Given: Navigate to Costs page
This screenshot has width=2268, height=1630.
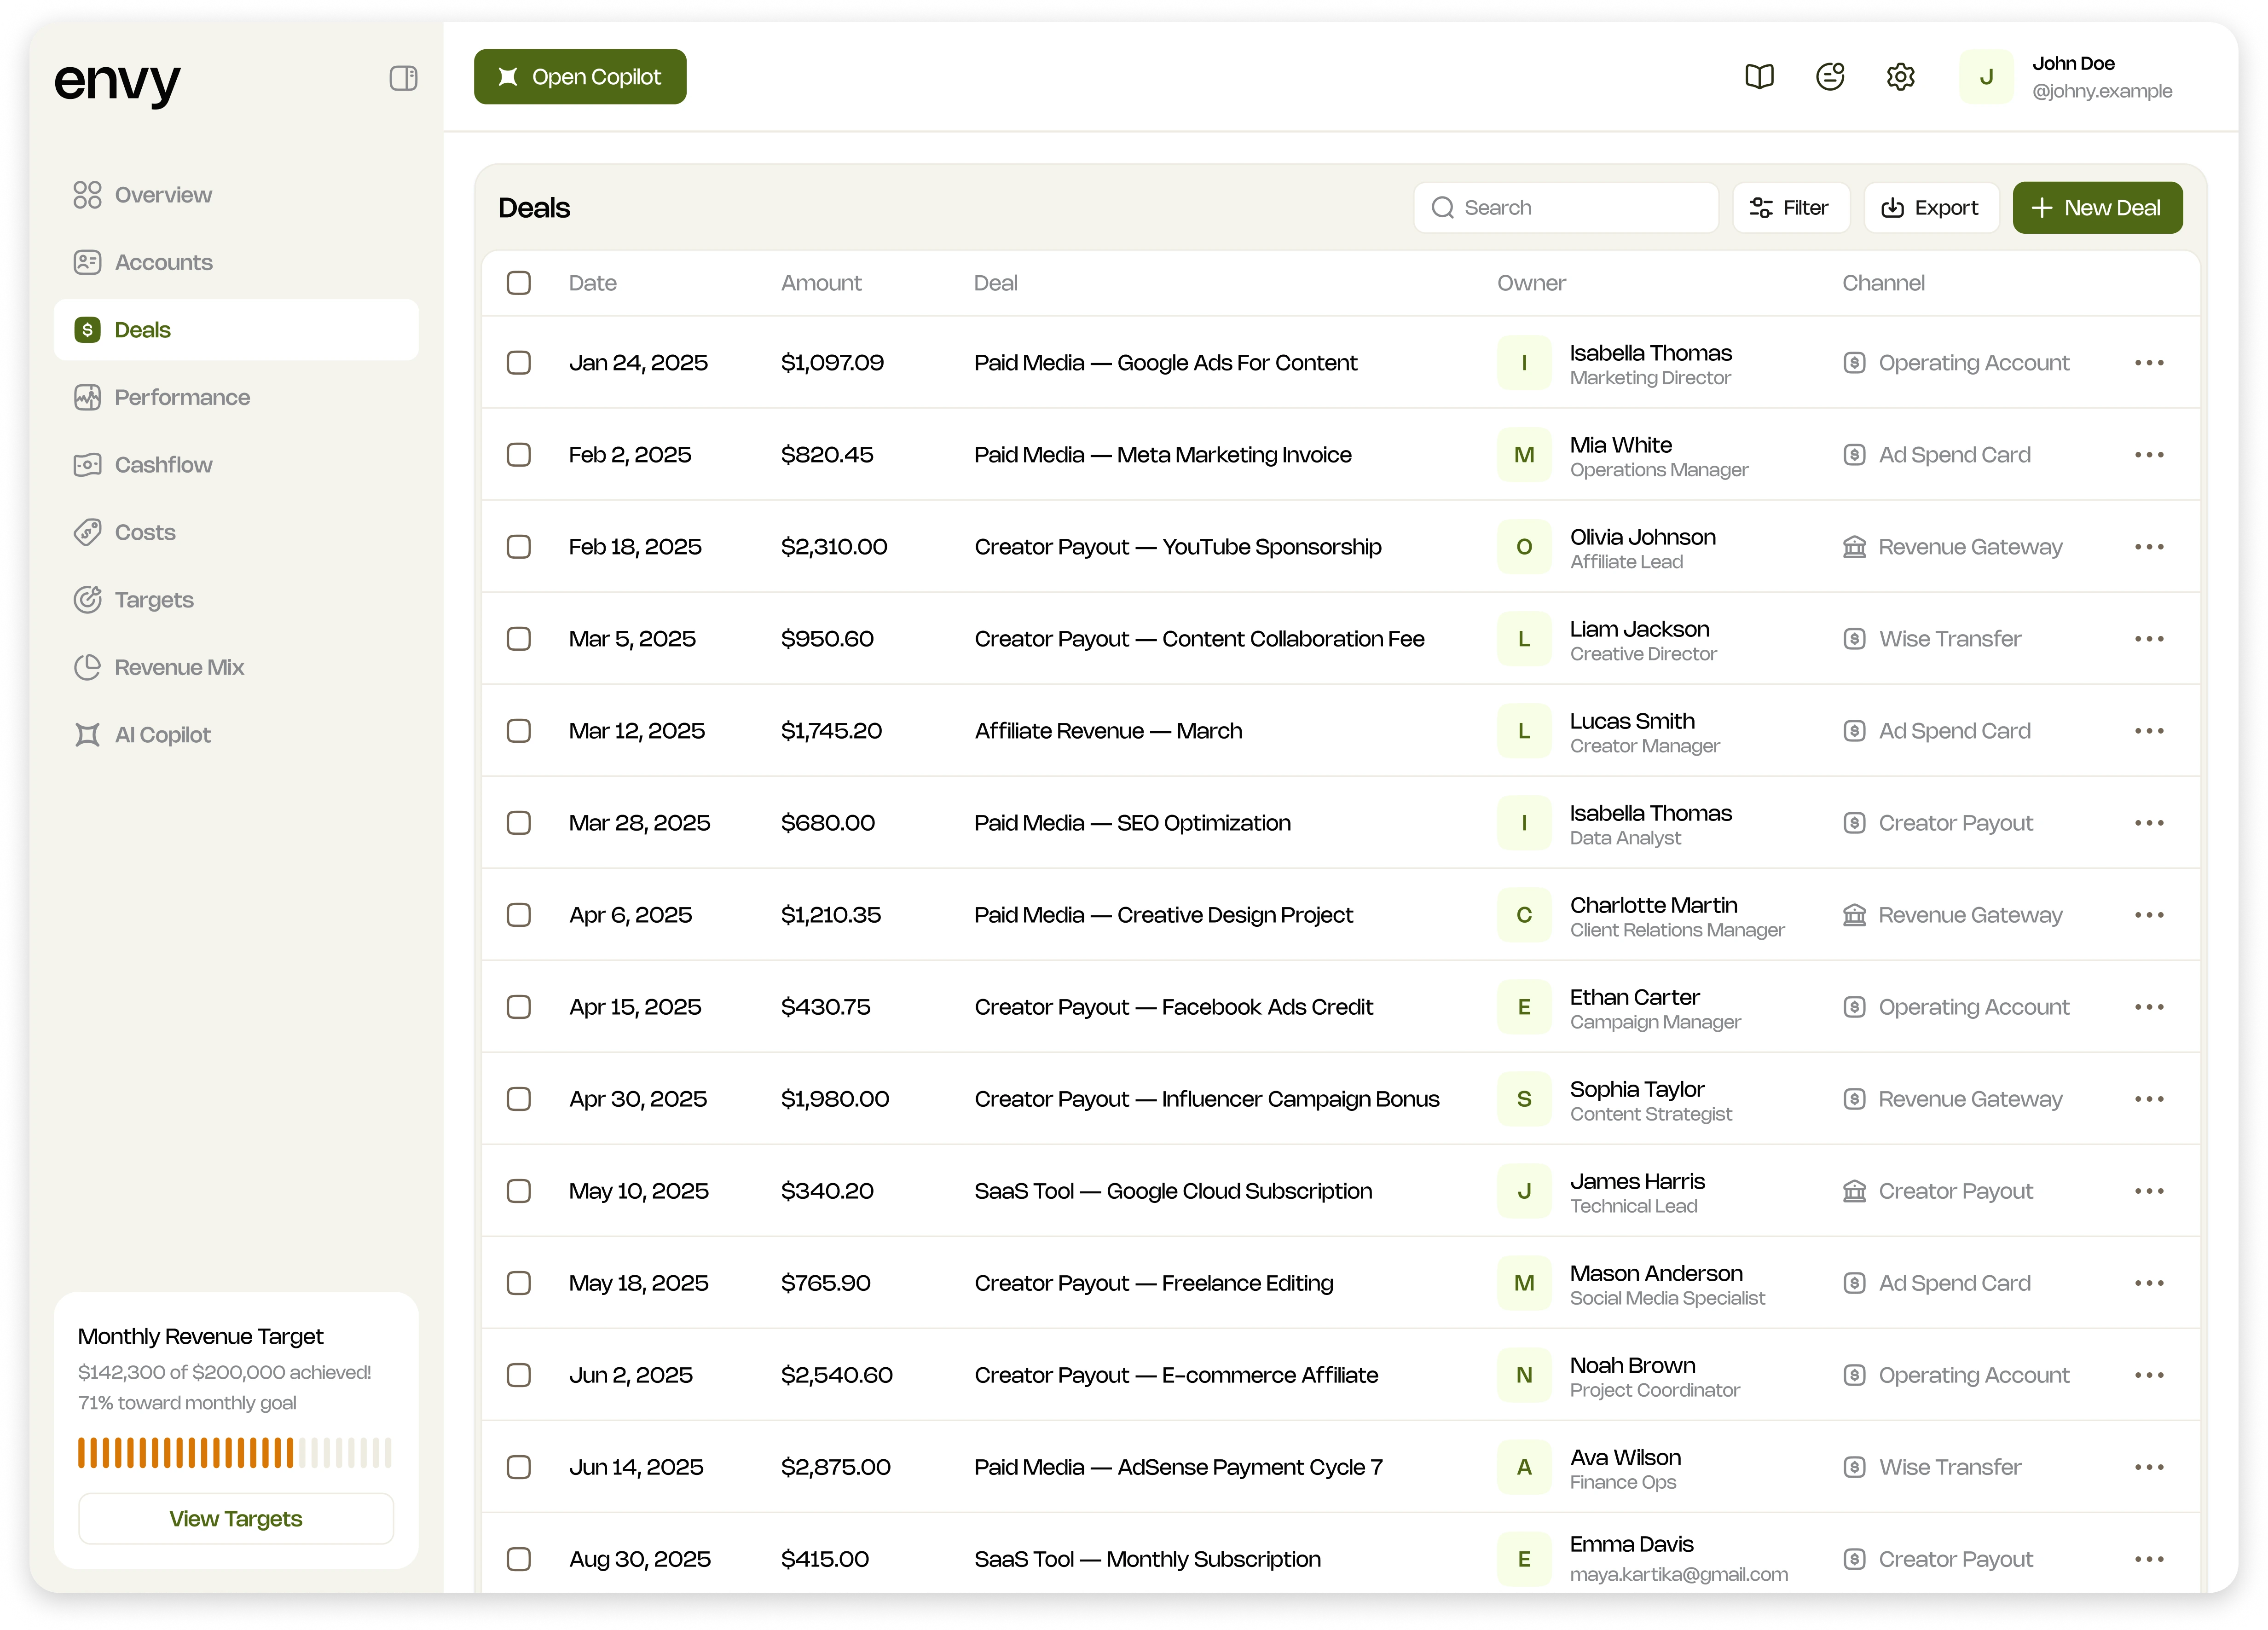Looking at the screenshot, I should 236,532.
